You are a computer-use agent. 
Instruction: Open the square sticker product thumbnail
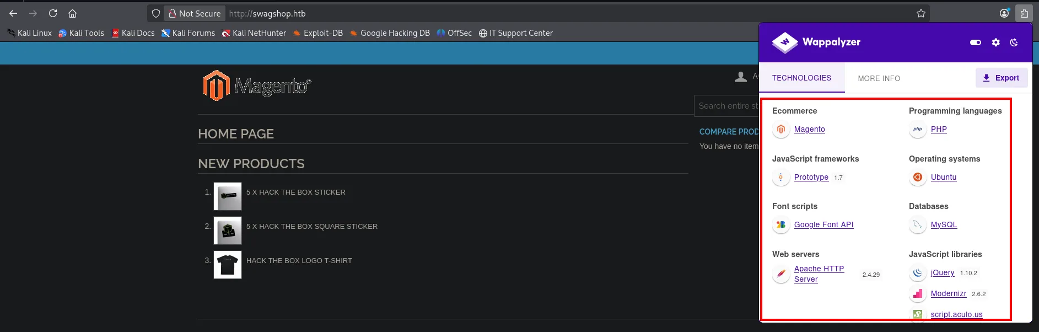pyautogui.click(x=228, y=231)
